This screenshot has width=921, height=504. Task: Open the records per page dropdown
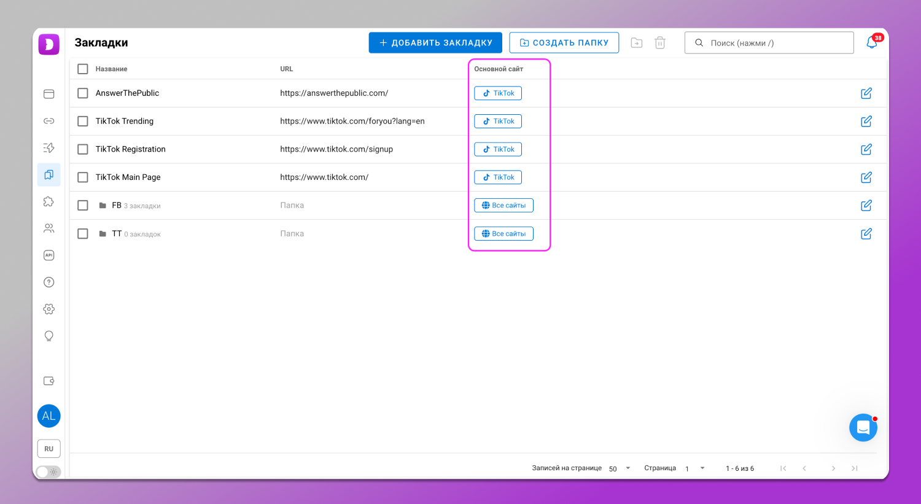(x=620, y=468)
